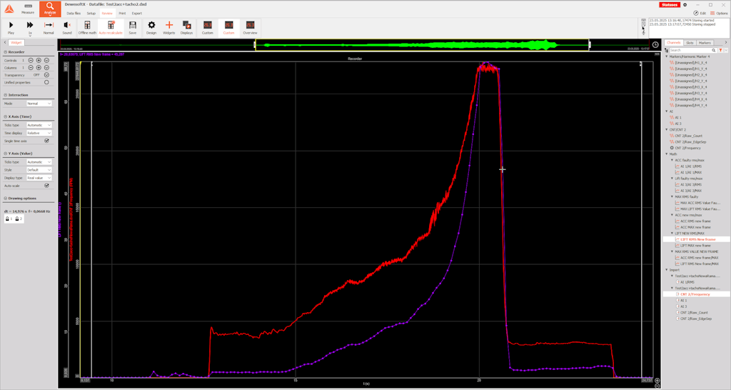Enable the Unified properties option

pos(47,82)
